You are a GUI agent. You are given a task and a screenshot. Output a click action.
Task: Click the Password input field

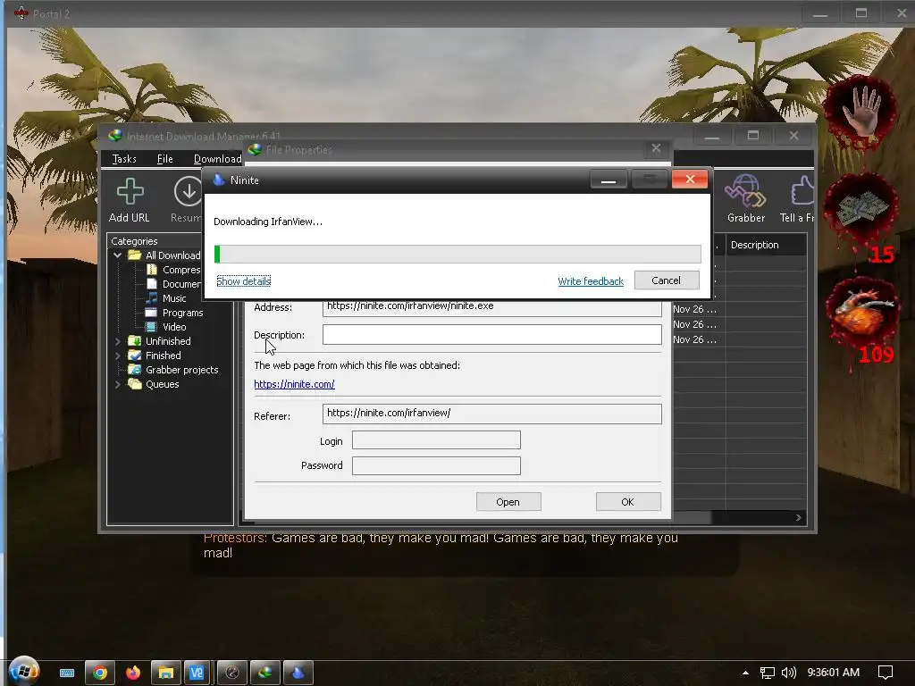[436, 465]
